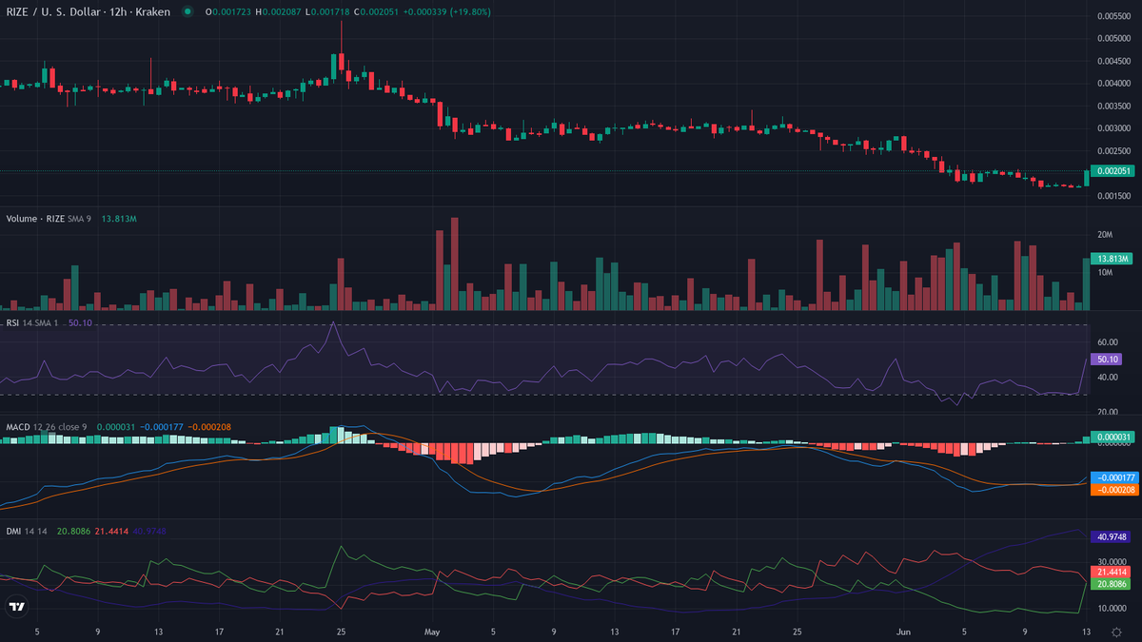Image resolution: width=1142 pixels, height=642 pixels.
Task: Click the May label on time axis
Action: pos(433,631)
